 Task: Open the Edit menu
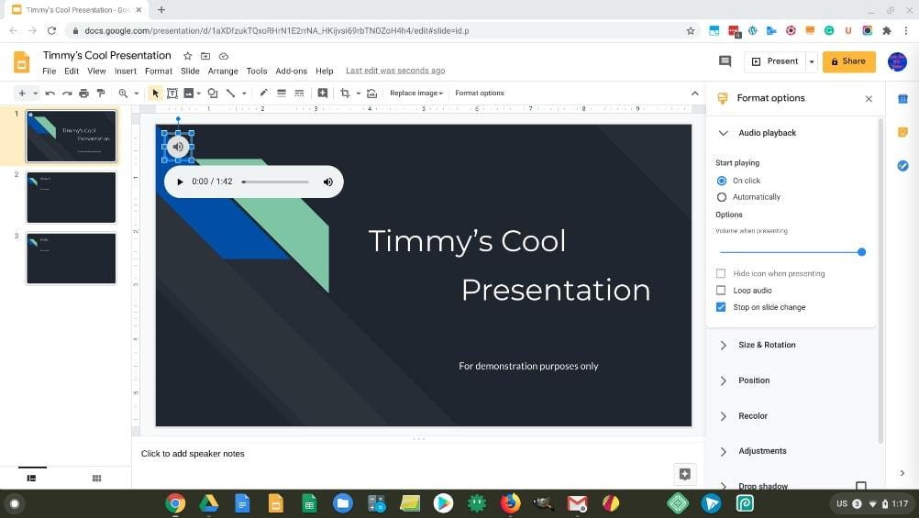[x=72, y=71]
